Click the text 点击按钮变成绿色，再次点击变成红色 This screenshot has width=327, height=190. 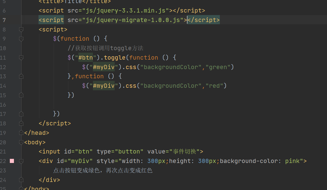103,170
